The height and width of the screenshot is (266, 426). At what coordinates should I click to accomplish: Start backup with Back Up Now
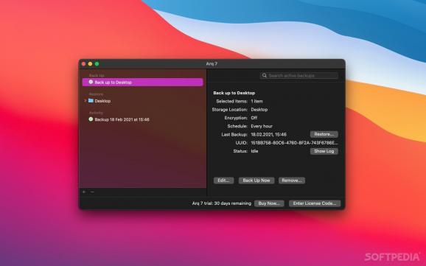coord(256,181)
